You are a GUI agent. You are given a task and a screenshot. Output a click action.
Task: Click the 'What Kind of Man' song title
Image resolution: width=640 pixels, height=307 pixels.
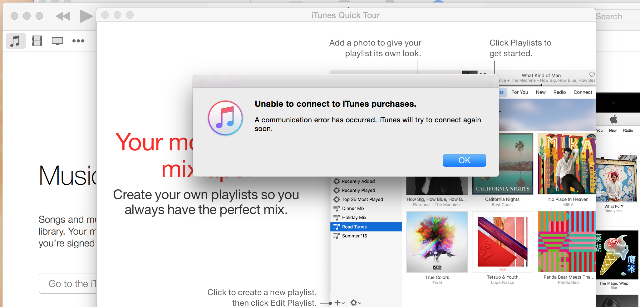click(x=541, y=75)
